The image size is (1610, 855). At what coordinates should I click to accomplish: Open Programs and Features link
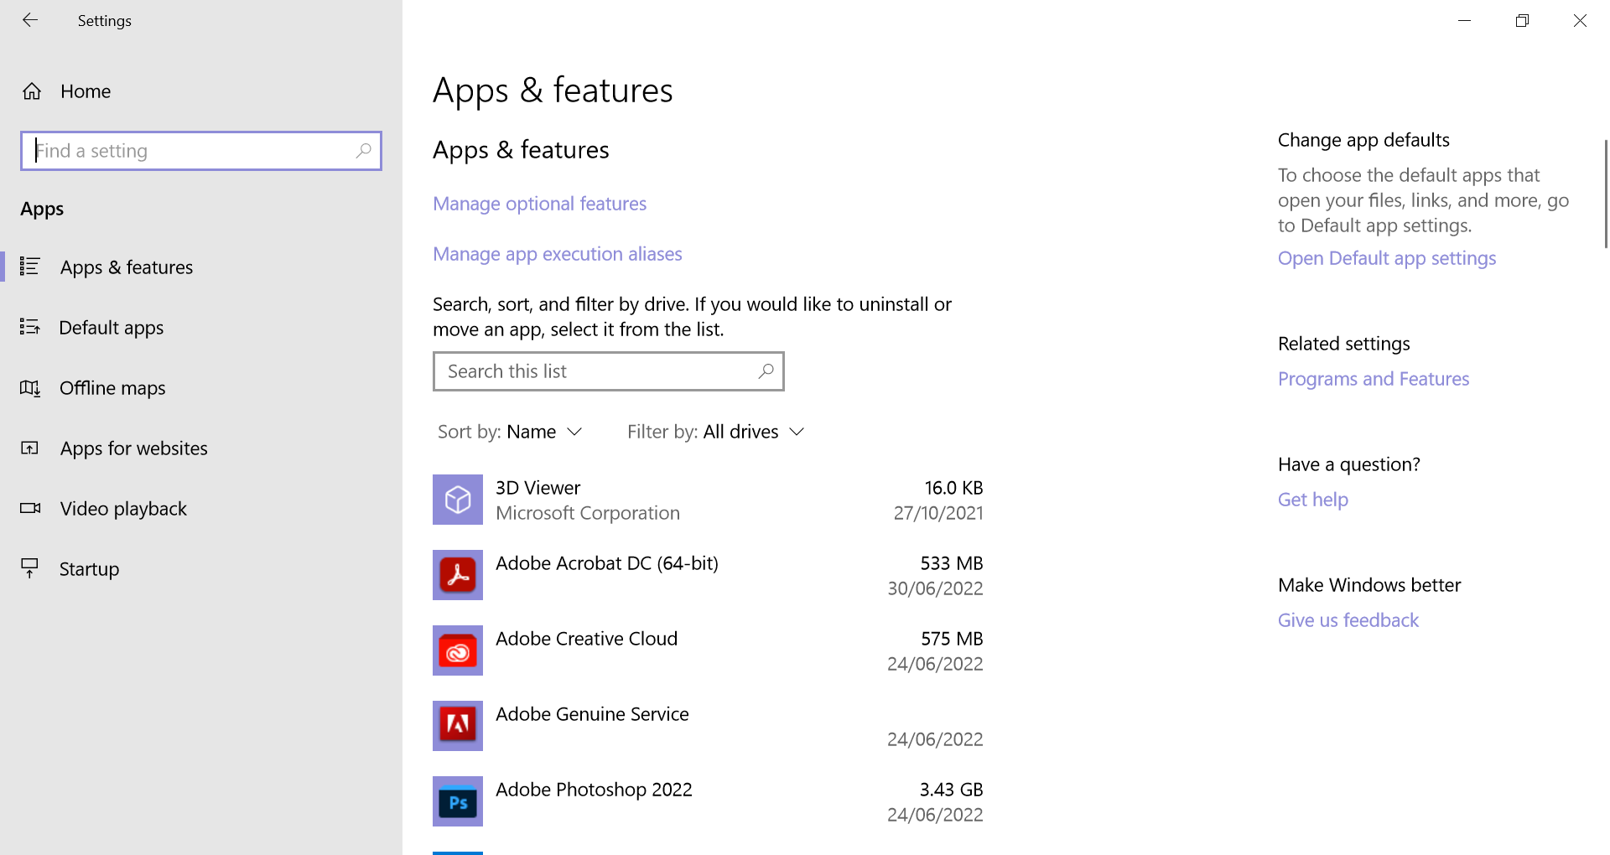pyautogui.click(x=1374, y=379)
